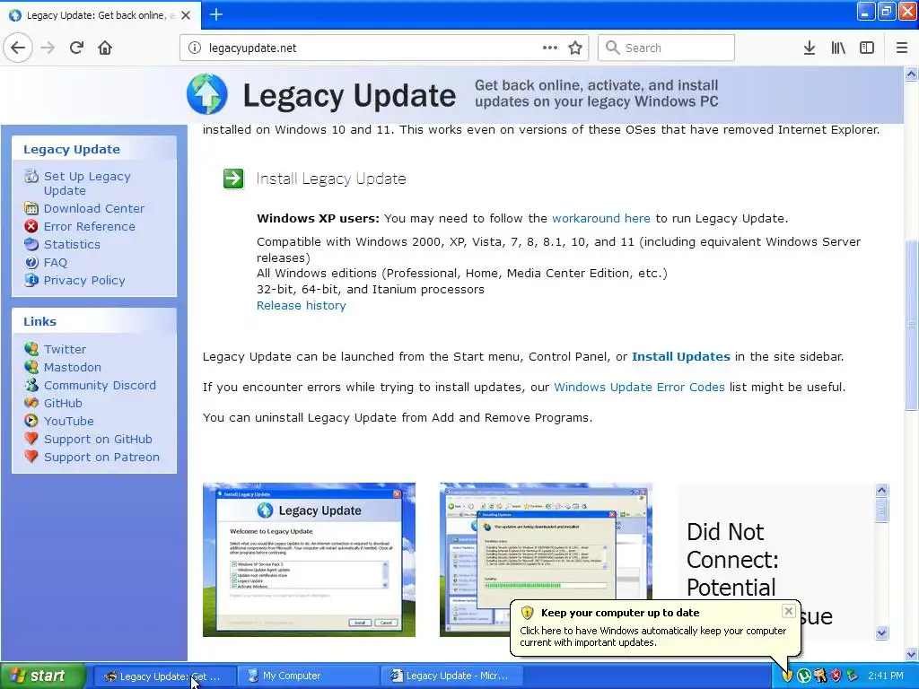This screenshot has width=919, height=689.
Task: Go back to the previous page
Action: (x=18, y=48)
